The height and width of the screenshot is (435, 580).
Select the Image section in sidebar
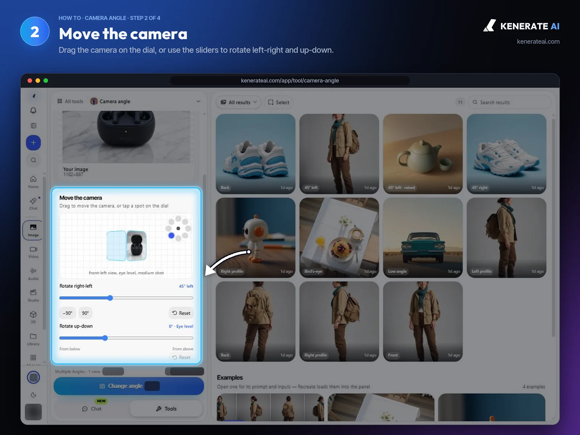tap(33, 230)
